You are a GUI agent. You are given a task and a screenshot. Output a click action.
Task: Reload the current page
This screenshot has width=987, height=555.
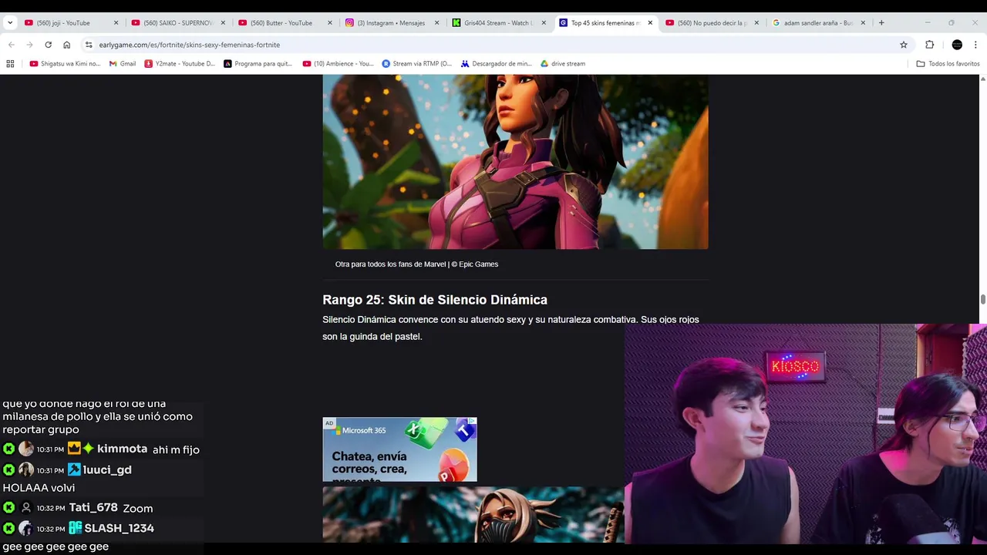[48, 45]
